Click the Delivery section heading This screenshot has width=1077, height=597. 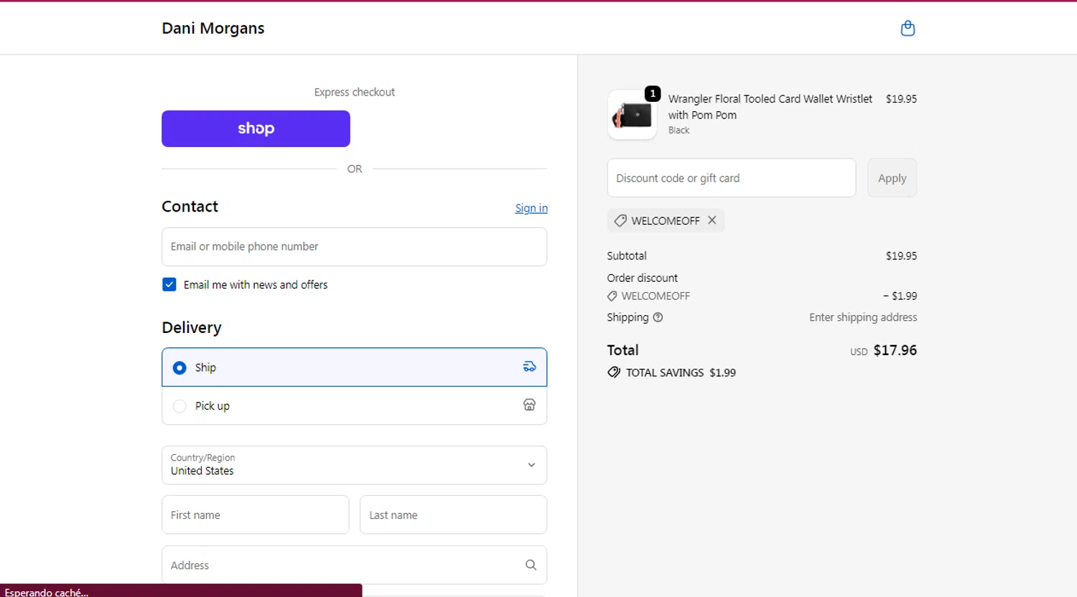[192, 327]
